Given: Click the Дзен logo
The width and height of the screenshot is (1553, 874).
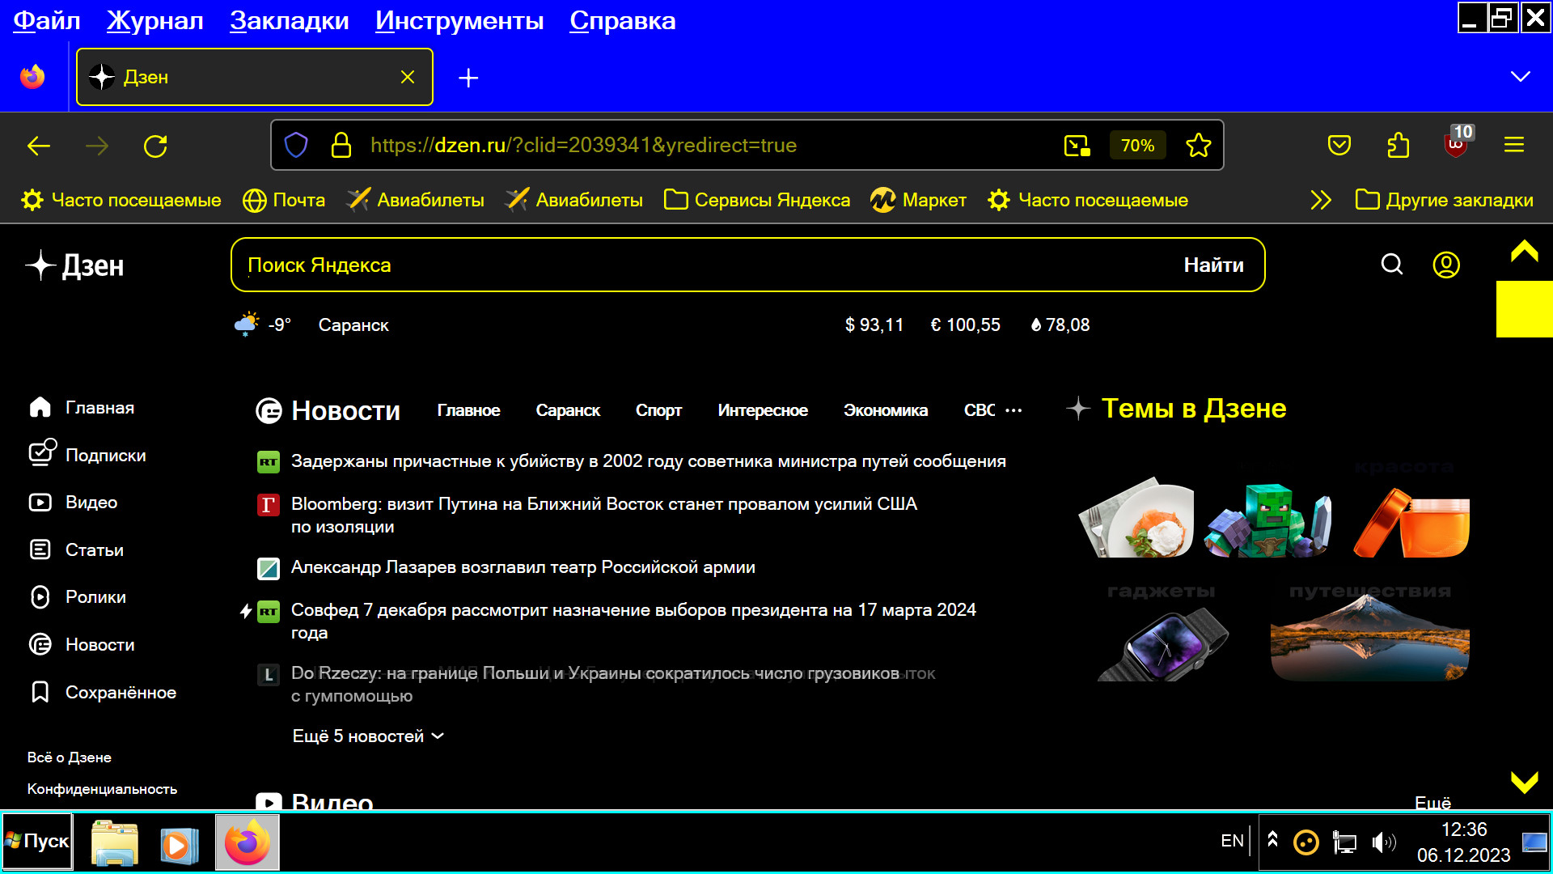Looking at the screenshot, I should click(74, 265).
